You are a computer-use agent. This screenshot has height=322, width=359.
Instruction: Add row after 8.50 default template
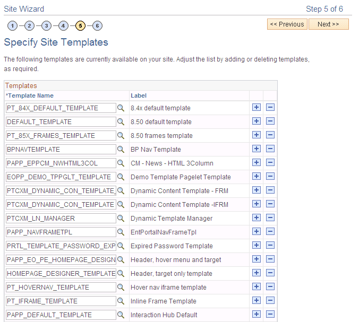point(257,121)
